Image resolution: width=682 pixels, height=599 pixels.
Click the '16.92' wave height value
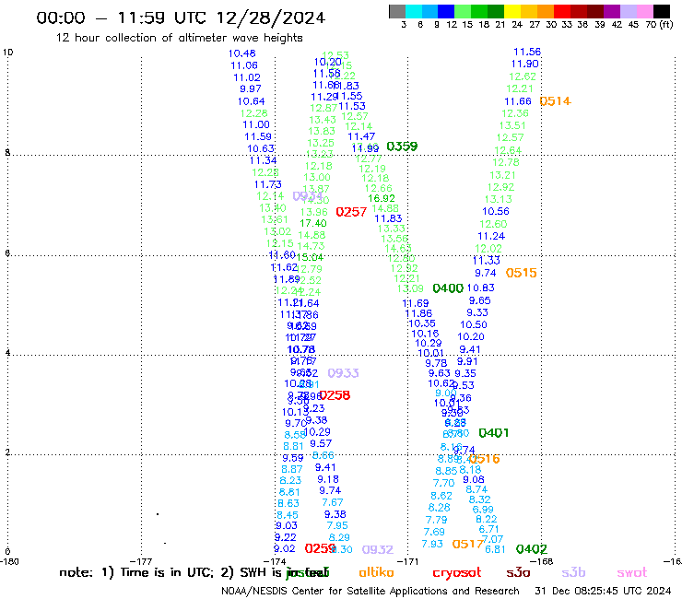click(382, 198)
